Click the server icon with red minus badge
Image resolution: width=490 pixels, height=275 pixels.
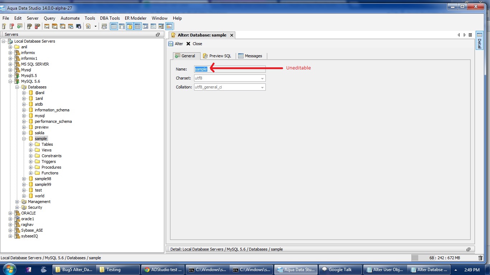pos(12,26)
